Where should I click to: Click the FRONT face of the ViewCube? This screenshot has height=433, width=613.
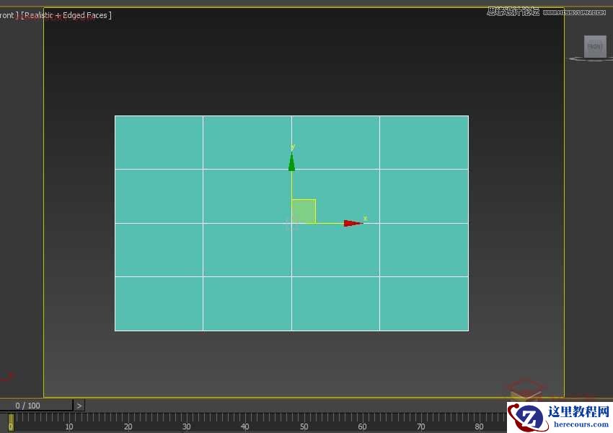pyautogui.click(x=595, y=46)
